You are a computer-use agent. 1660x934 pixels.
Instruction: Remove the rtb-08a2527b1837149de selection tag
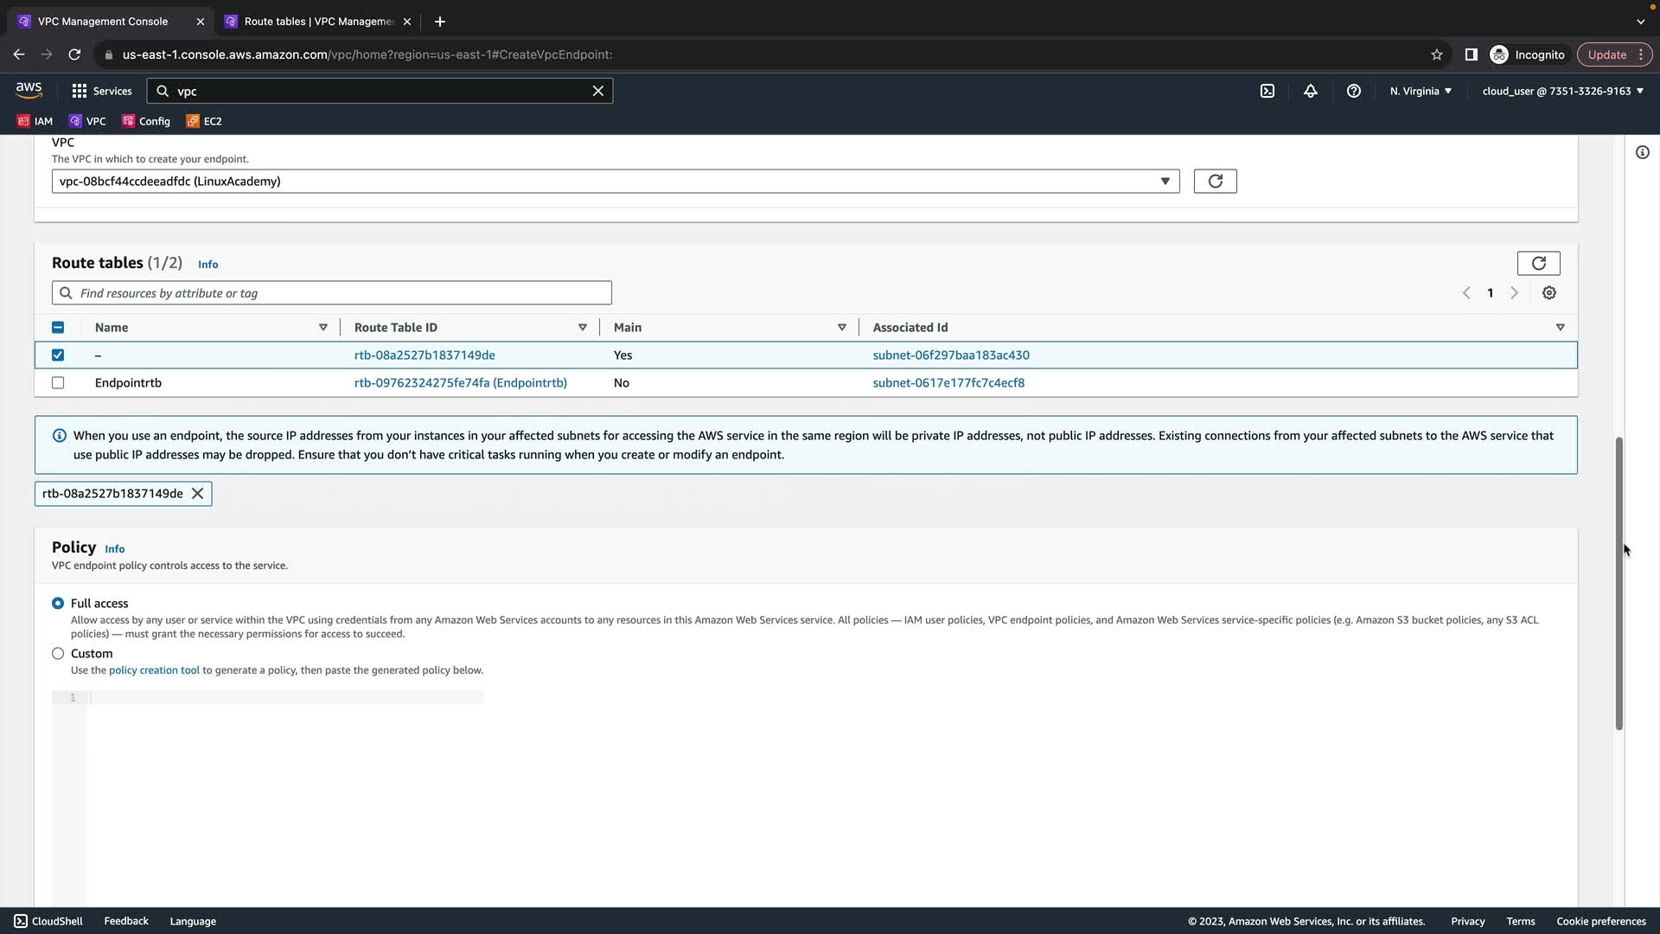click(x=197, y=494)
